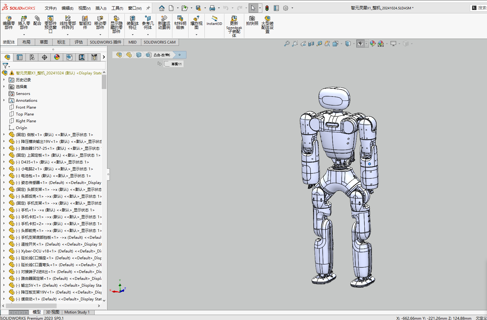Open the ConfigurationManager panel tab
Screen dimensions: 487x320
32,57
